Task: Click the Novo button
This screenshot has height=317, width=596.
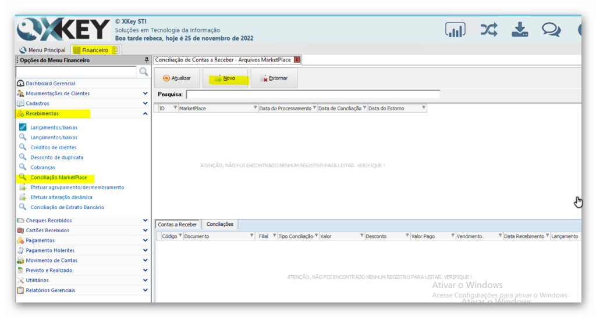Action: [225, 78]
